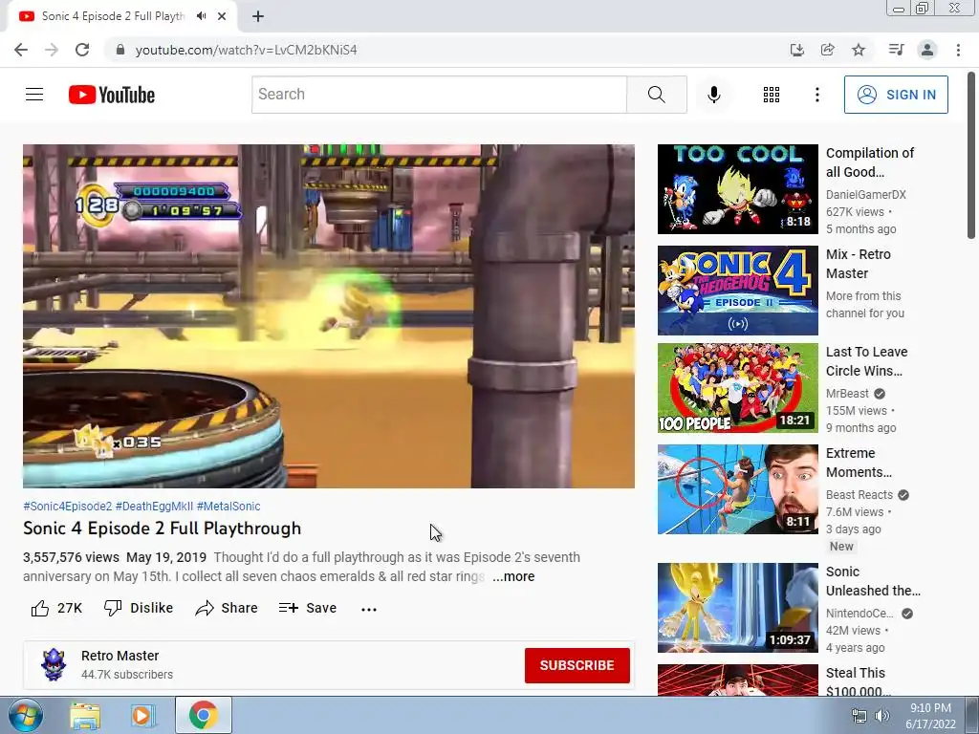Share this page icon in address bar
Screen dimensions: 979x734
pos(827,50)
